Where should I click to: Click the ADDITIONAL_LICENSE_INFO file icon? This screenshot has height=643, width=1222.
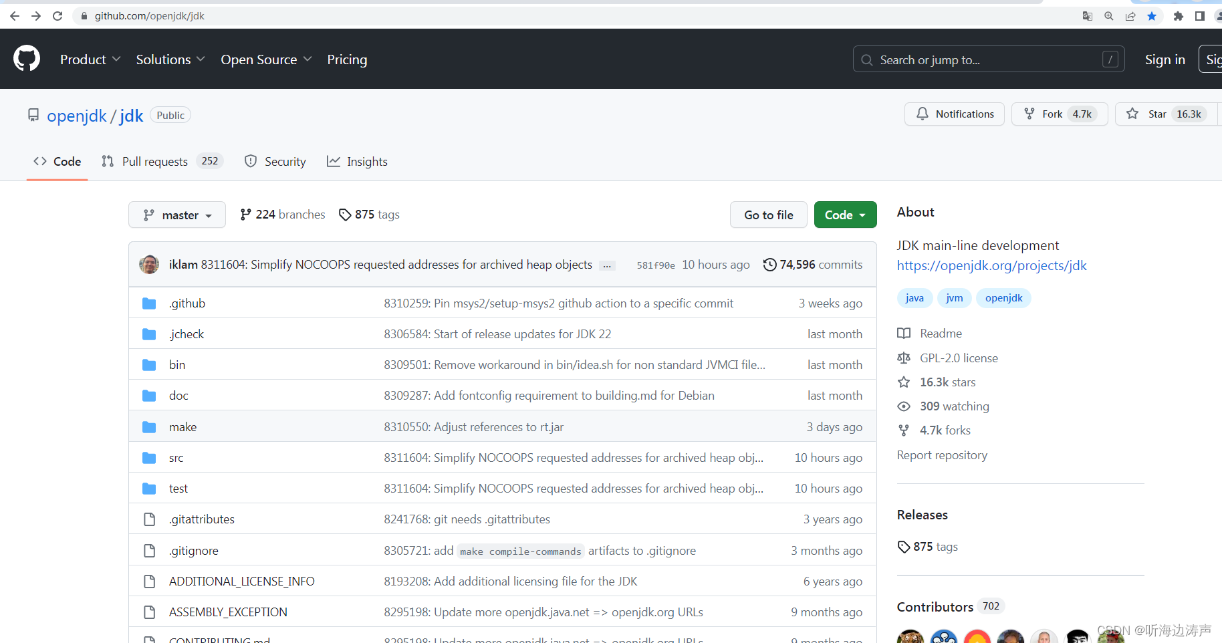click(150, 582)
